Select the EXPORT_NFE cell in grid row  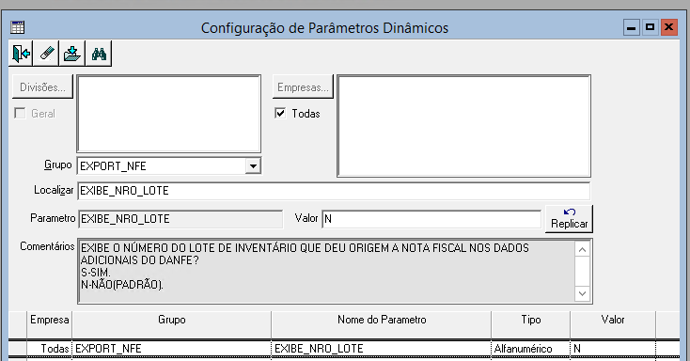tap(172, 349)
